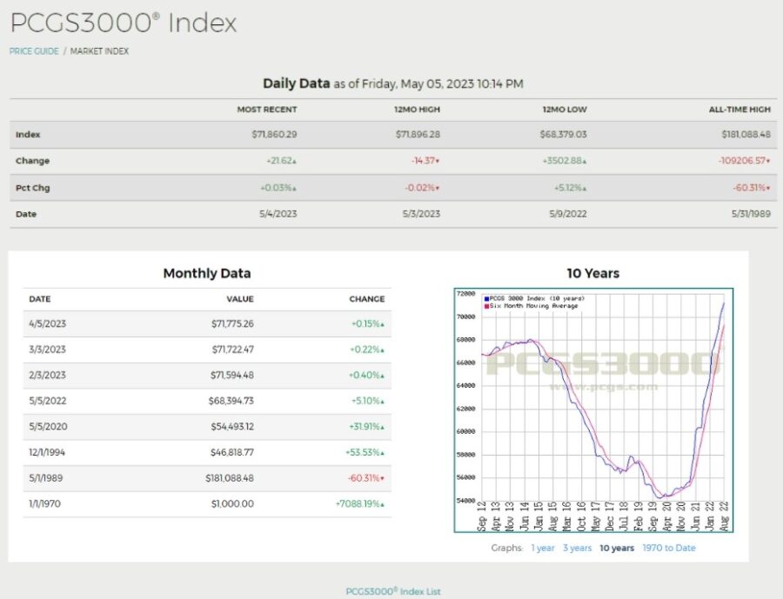Select the 10 years graph option
The image size is (783, 599).
point(617,548)
